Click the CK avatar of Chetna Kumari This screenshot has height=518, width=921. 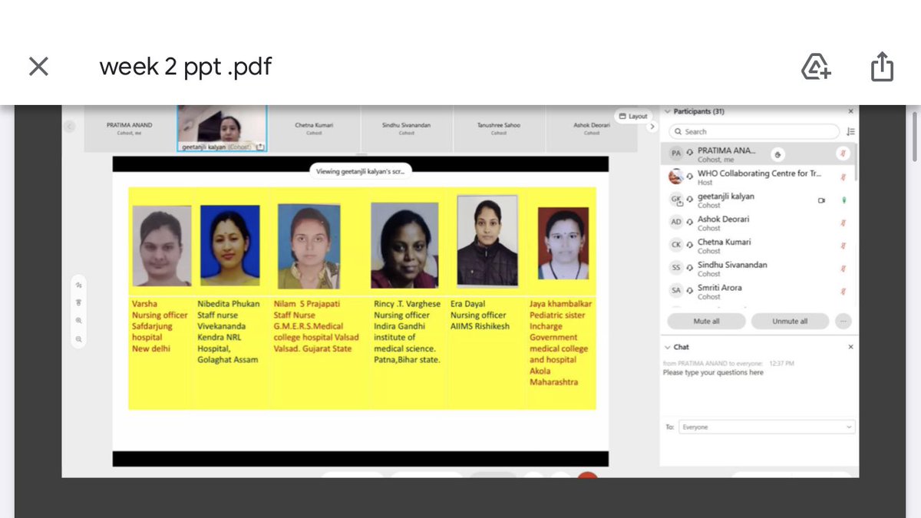click(675, 245)
